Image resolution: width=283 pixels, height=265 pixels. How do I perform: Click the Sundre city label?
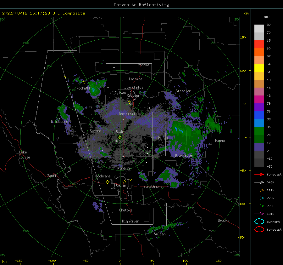(x=95, y=130)
